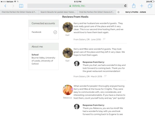Switch to Pet Sitter tab beside Kerry's Profile
155x116 pixels.
pyautogui.click(x=97, y=12)
